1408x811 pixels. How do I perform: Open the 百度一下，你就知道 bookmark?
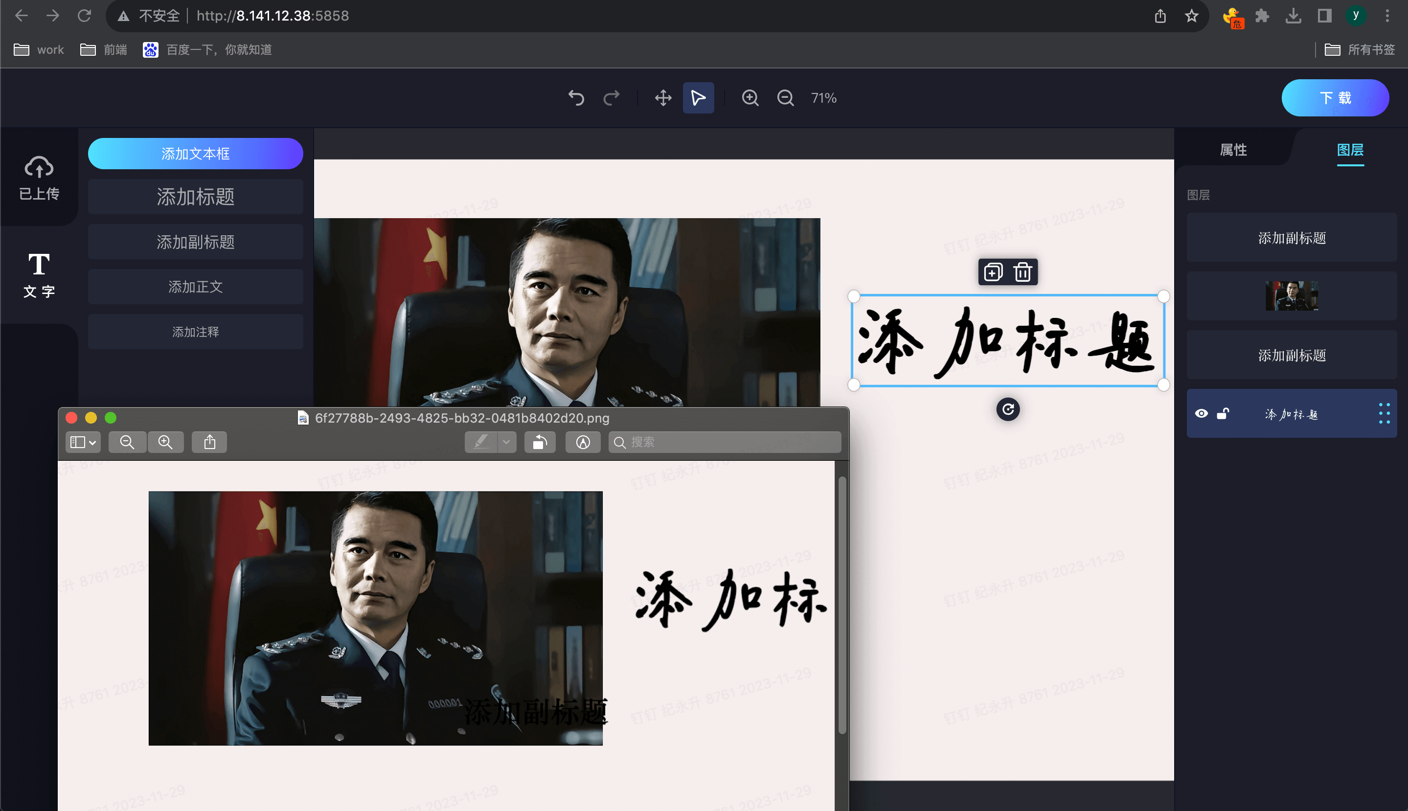point(207,49)
